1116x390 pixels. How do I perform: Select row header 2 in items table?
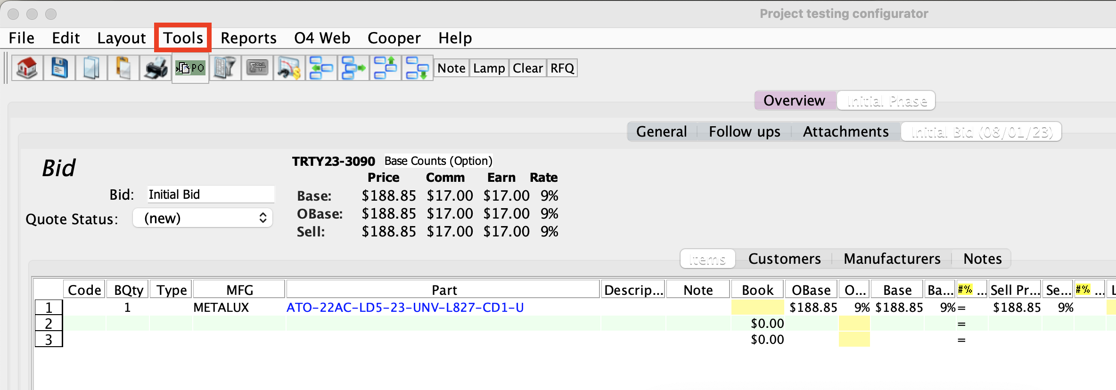49,324
